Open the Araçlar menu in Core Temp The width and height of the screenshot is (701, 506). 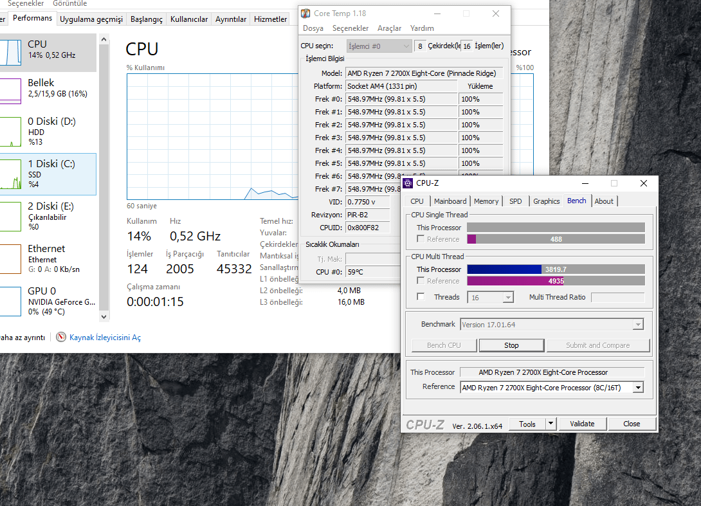(389, 28)
